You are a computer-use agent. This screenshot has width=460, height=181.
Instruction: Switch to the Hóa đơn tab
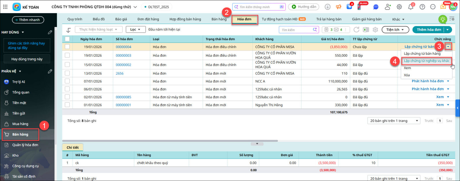(x=244, y=19)
